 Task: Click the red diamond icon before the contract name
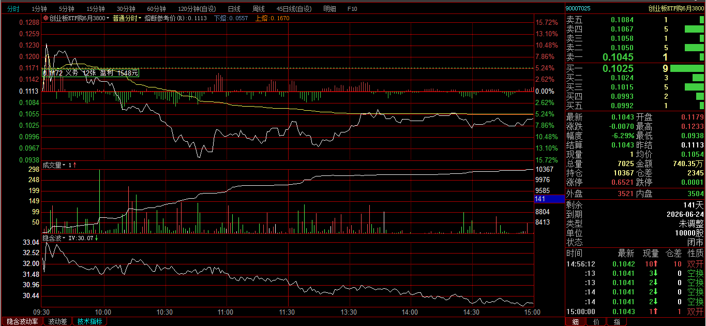tap(46, 18)
